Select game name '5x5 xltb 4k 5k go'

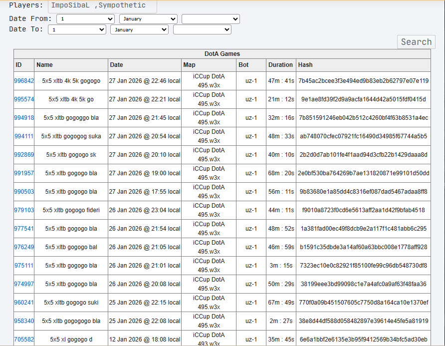[71, 99]
